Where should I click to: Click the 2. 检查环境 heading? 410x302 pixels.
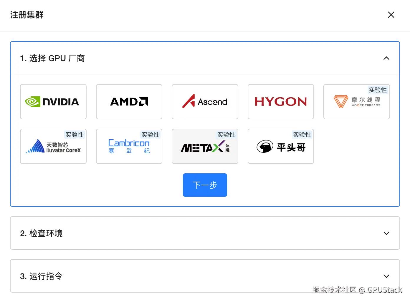coord(41,233)
